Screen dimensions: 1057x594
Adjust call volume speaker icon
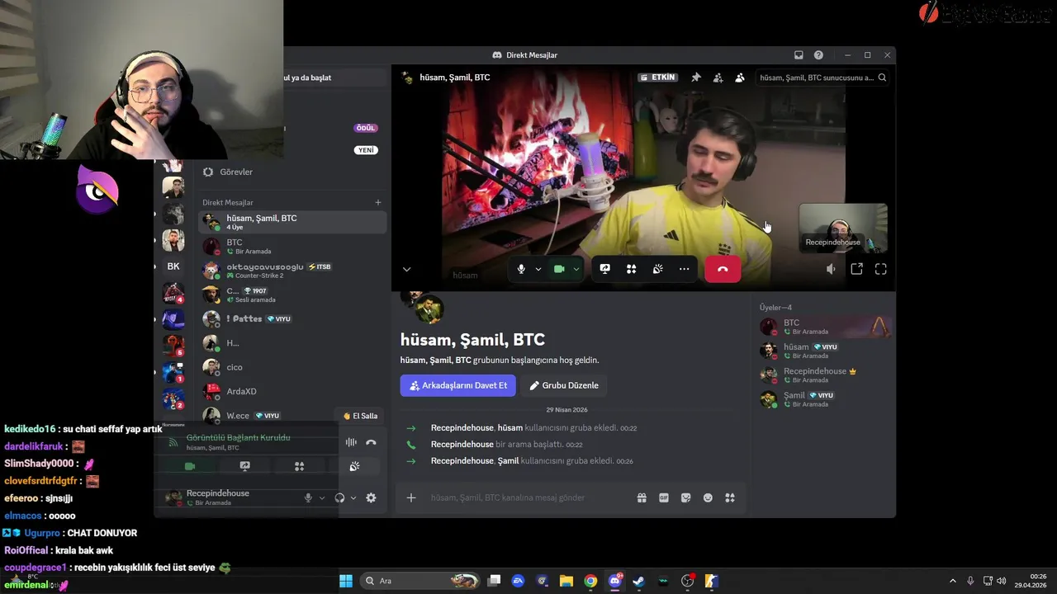831,269
